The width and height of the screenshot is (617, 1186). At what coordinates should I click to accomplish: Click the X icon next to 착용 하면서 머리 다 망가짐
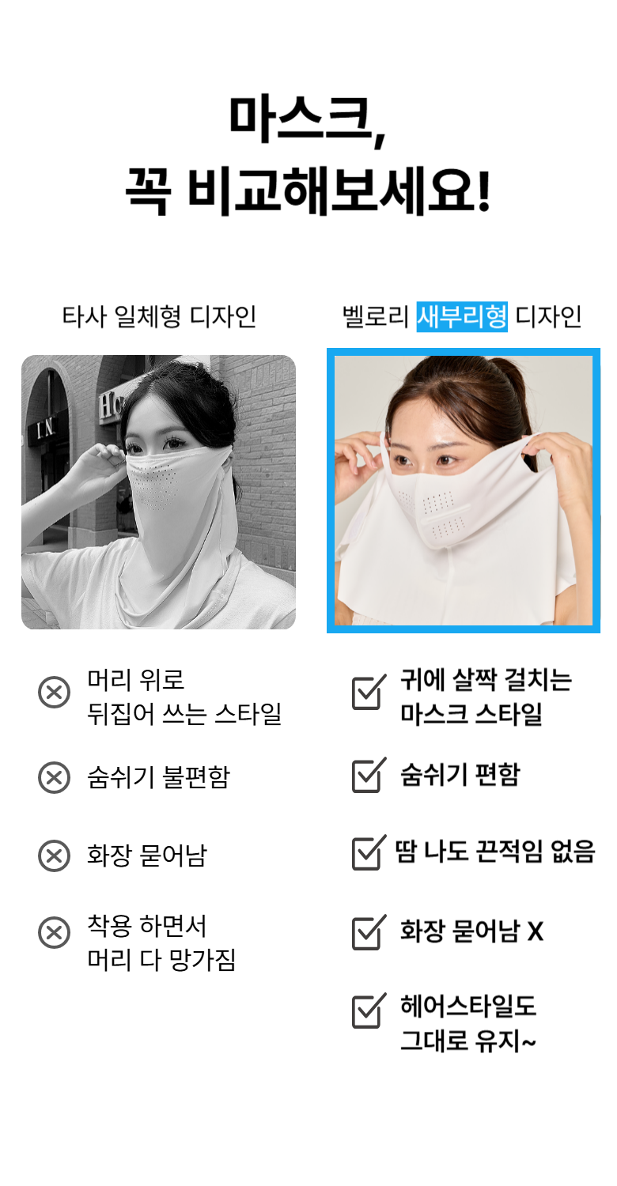coord(54,933)
